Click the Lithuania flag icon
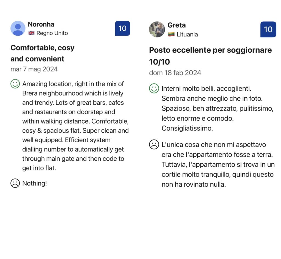Image resolution: width=281 pixels, height=259 pixels. click(171, 34)
